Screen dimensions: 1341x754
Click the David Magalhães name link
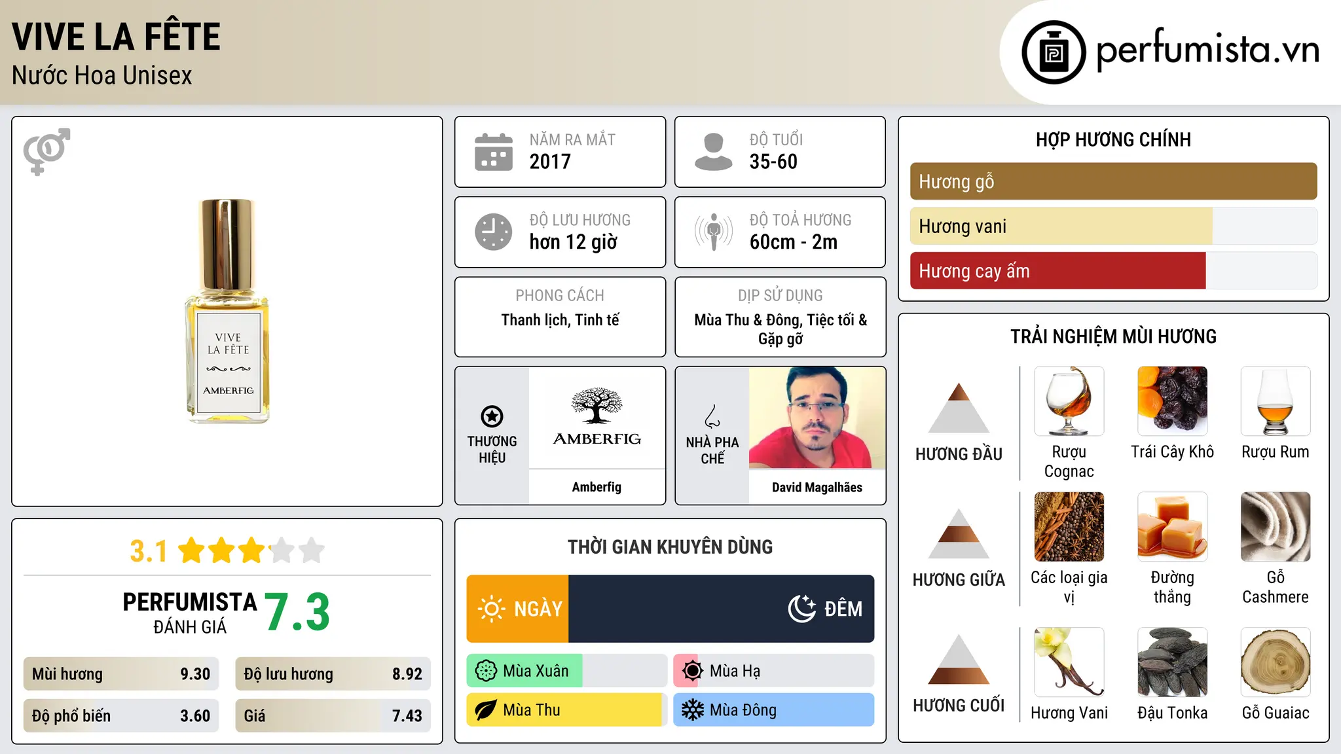817,487
